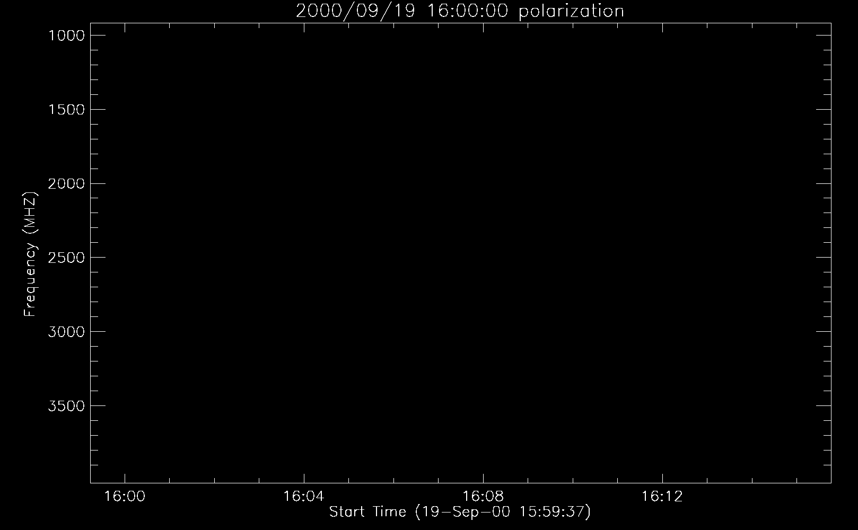Click the 2000 frequency tick label
The image size is (858, 530).
click(66, 184)
